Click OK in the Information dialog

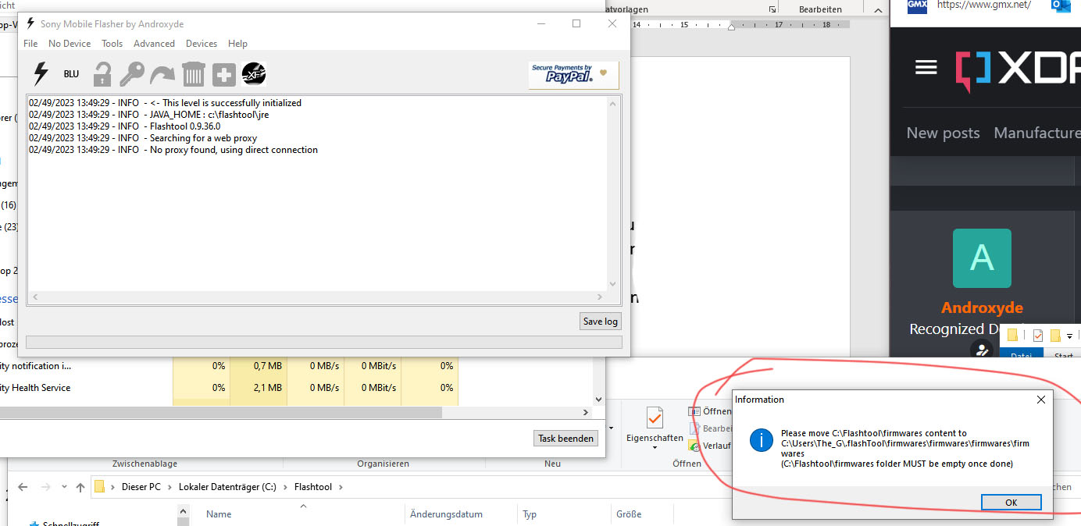(x=1011, y=503)
